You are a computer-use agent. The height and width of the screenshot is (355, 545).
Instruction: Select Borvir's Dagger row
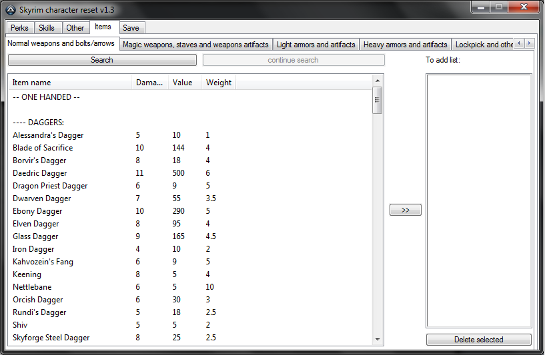[x=190, y=161]
